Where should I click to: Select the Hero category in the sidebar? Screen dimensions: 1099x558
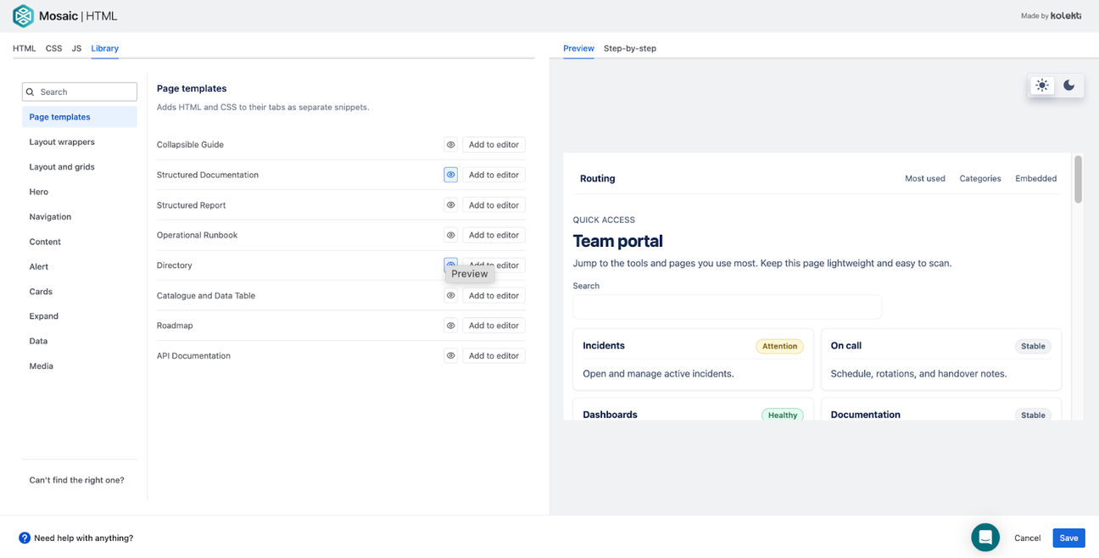tap(38, 192)
